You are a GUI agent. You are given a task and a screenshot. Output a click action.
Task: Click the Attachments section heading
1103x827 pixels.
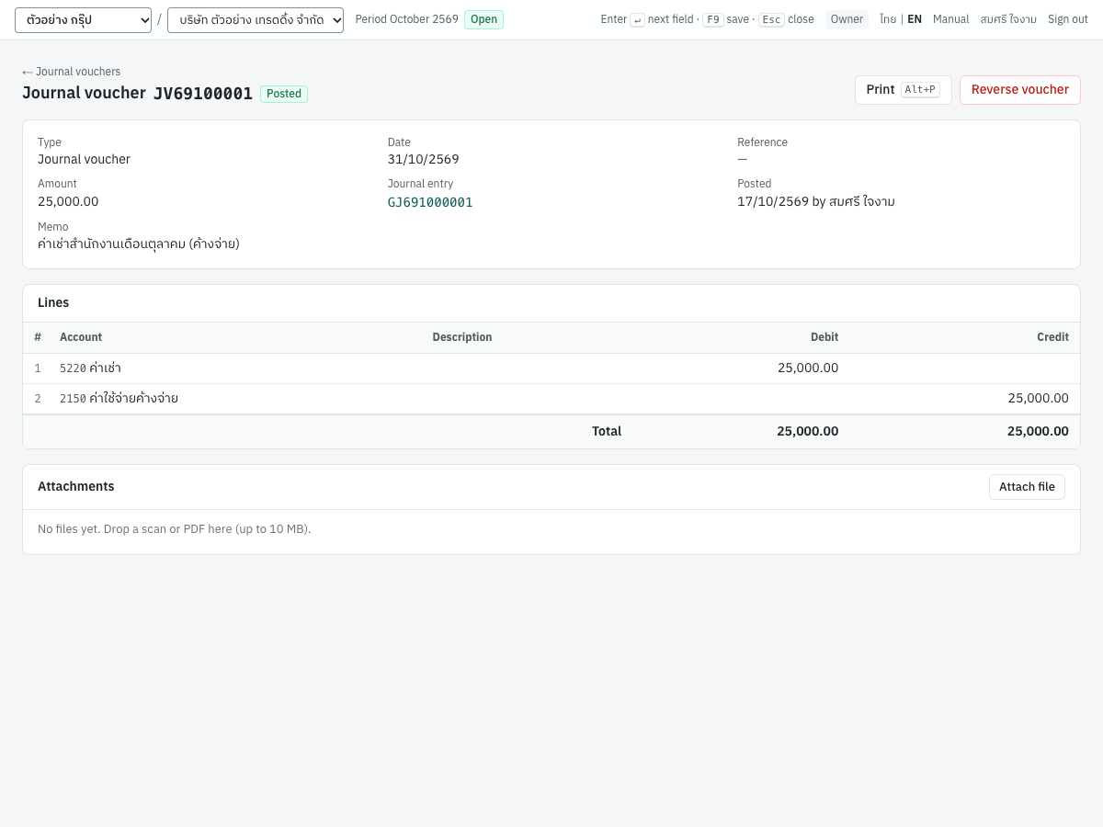76,487
